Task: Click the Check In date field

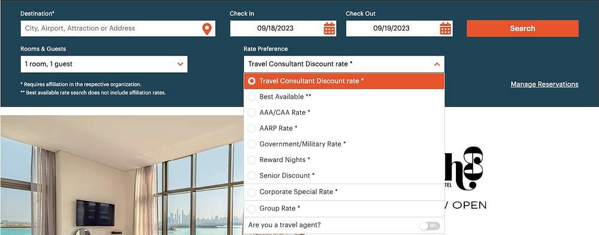Action: (283, 29)
